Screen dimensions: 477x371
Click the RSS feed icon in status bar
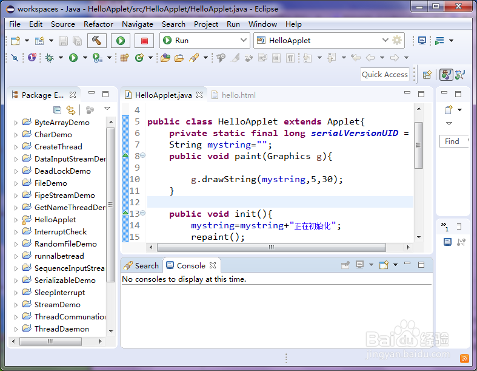coord(464,358)
